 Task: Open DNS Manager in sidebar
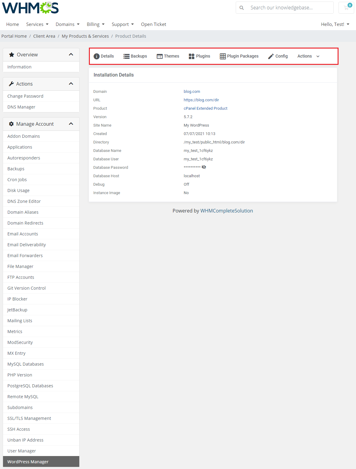pyautogui.click(x=41, y=107)
